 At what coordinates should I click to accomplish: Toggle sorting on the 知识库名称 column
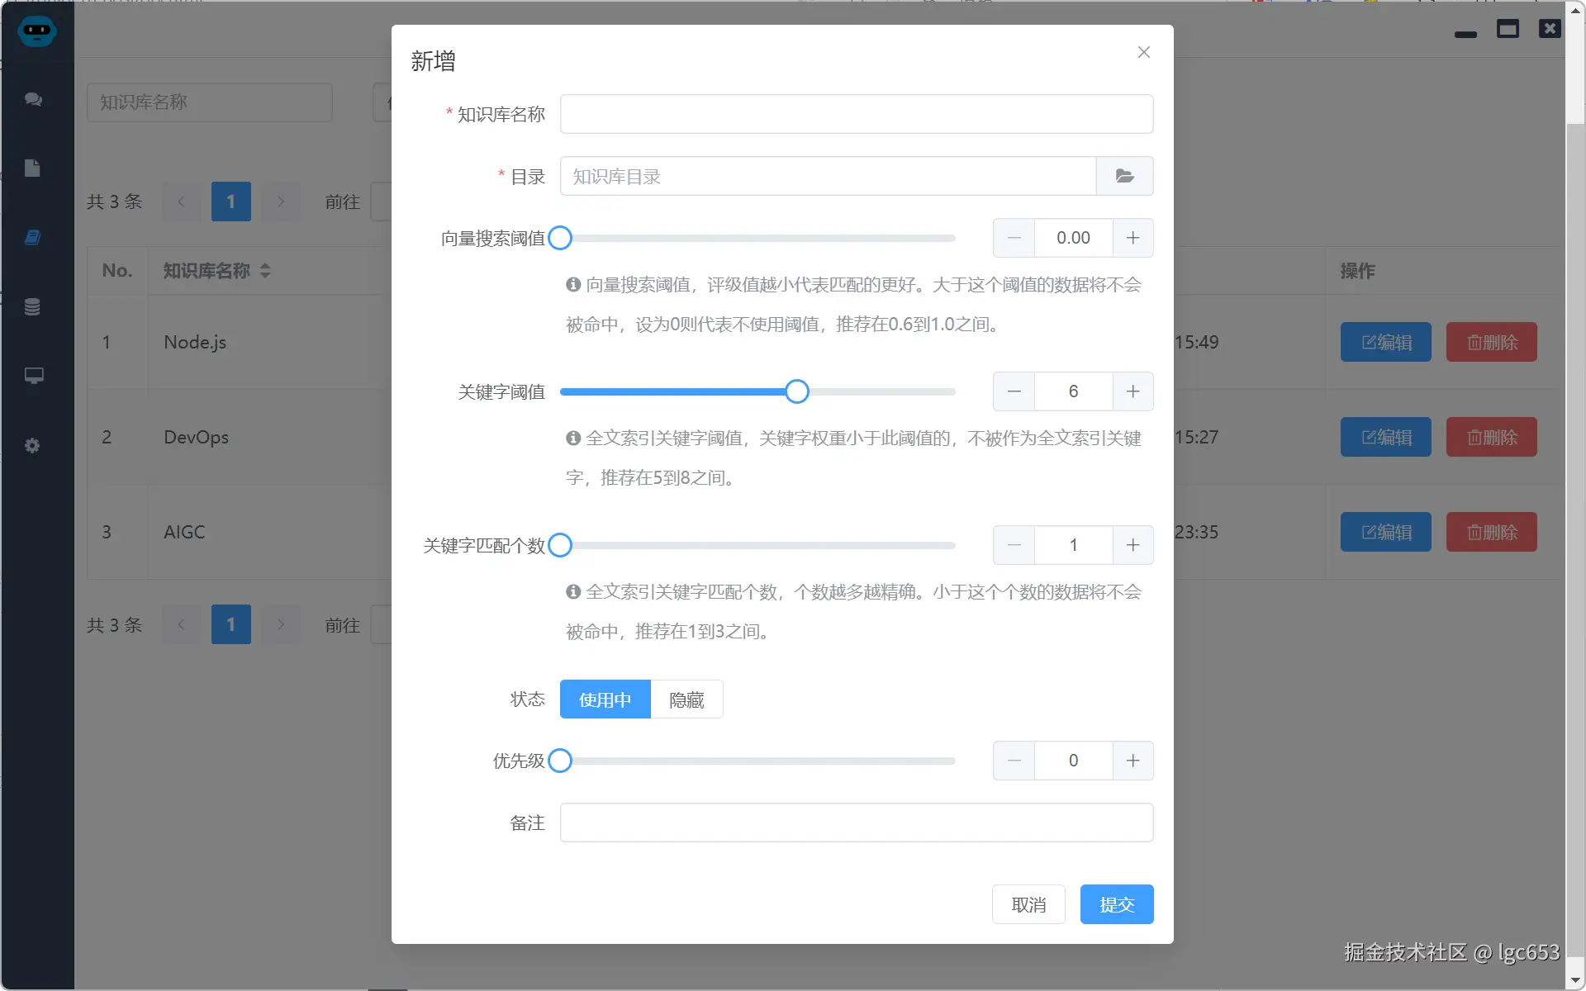point(266,270)
